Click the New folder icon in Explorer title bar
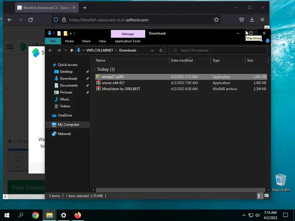295x221 pixels. pyautogui.click(x=65, y=33)
